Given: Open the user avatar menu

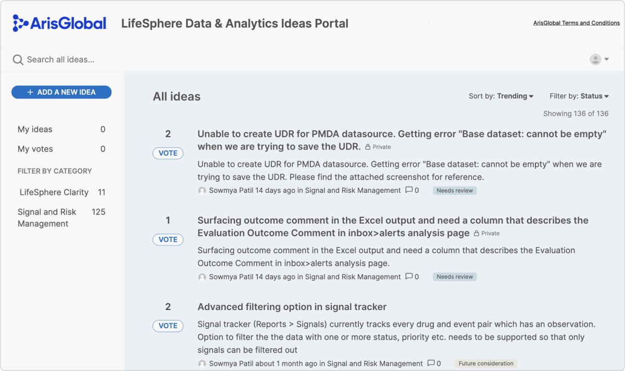Looking at the screenshot, I should pos(599,59).
